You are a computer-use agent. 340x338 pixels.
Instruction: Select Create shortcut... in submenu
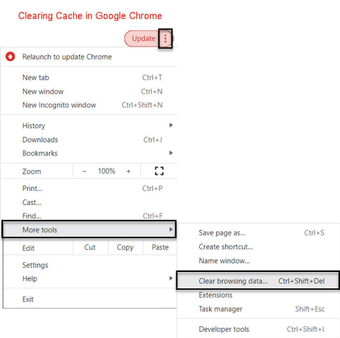(x=258, y=247)
